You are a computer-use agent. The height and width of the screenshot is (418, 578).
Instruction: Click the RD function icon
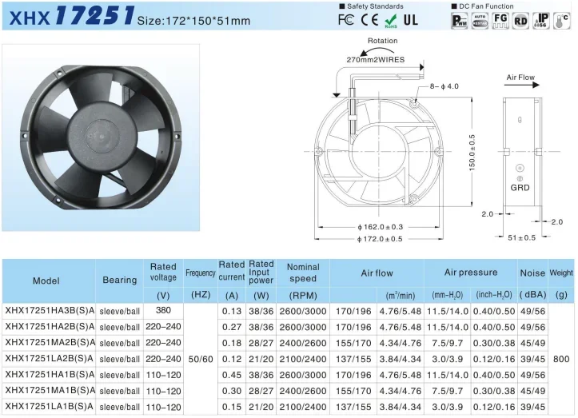[520, 20]
